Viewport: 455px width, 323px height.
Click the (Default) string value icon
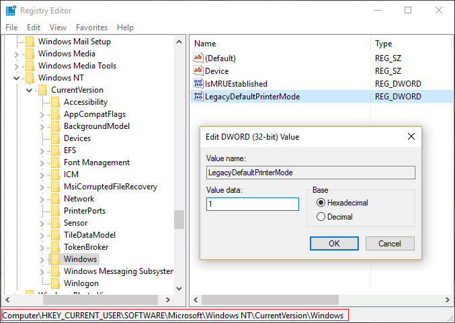point(198,58)
